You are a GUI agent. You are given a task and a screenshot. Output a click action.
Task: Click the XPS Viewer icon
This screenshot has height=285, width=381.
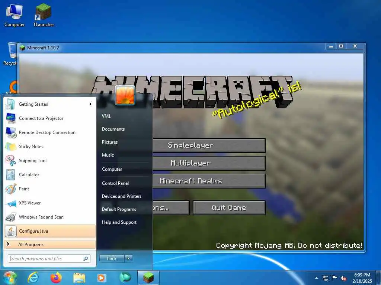point(10,203)
